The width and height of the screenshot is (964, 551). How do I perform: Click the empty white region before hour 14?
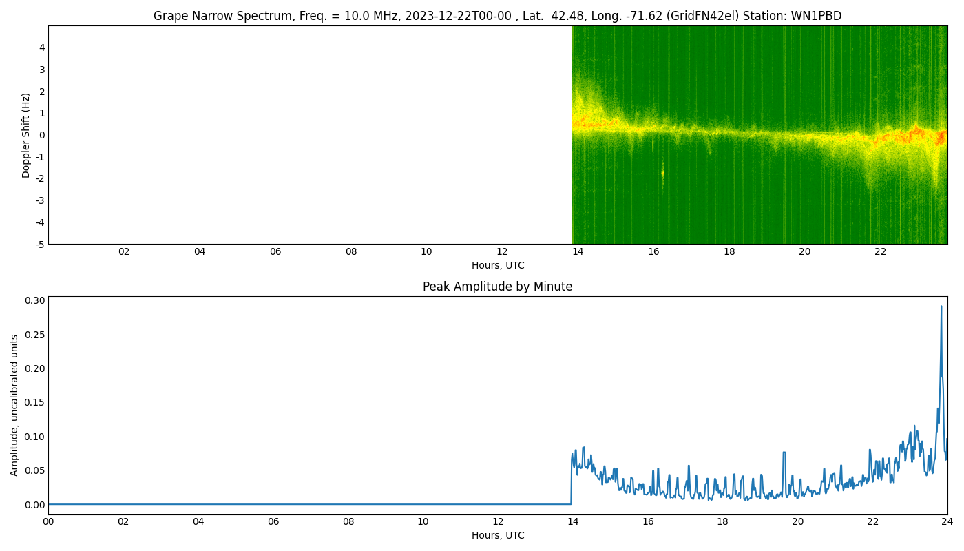(x=310, y=131)
